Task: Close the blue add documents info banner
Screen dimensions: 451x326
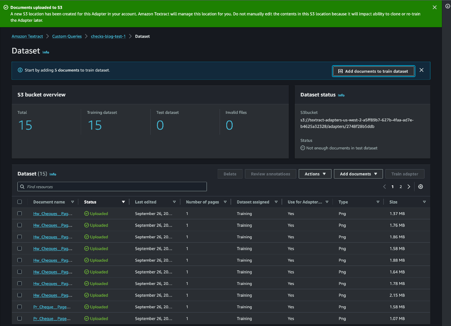Action: coord(421,70)
